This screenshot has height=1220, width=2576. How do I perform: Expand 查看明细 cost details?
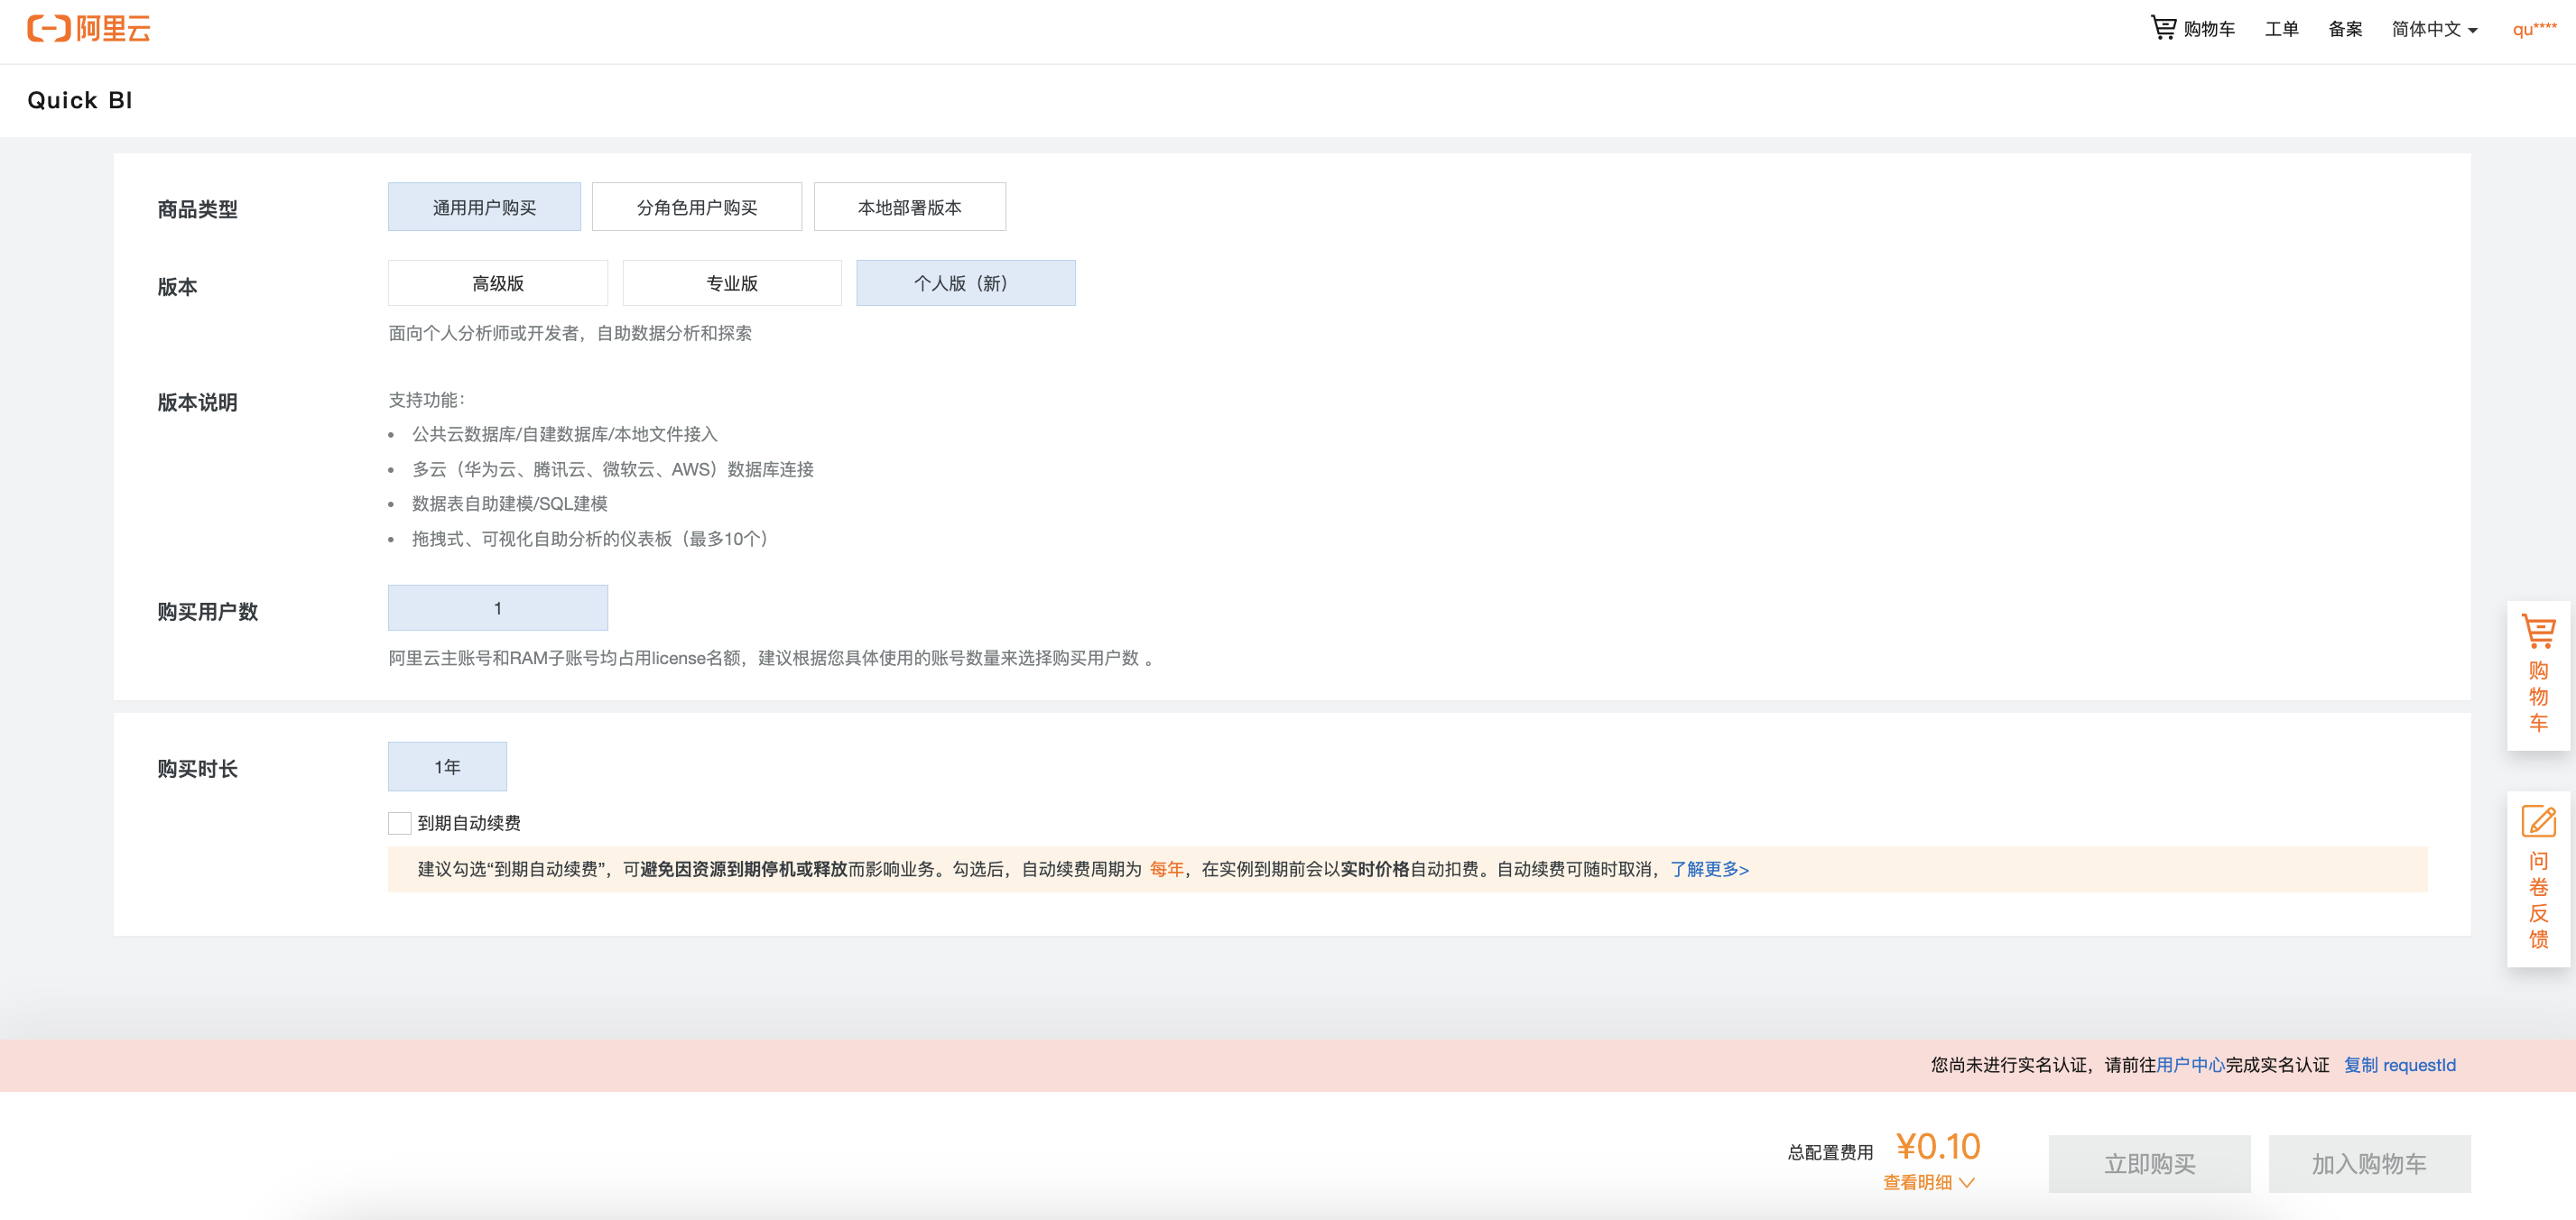click(1927, 1182)
